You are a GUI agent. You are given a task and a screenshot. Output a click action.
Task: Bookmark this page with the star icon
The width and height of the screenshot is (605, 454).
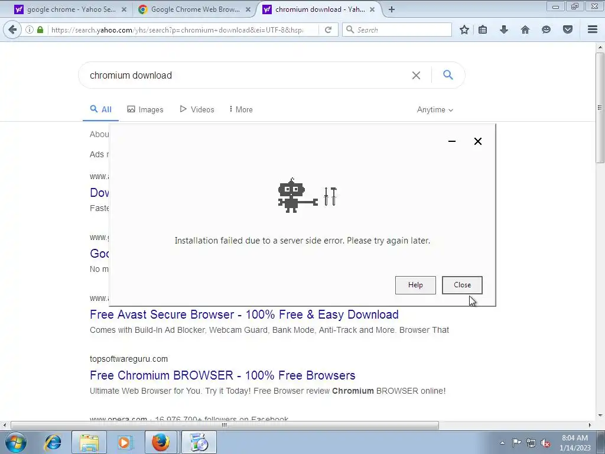click(x=464, y=30)
